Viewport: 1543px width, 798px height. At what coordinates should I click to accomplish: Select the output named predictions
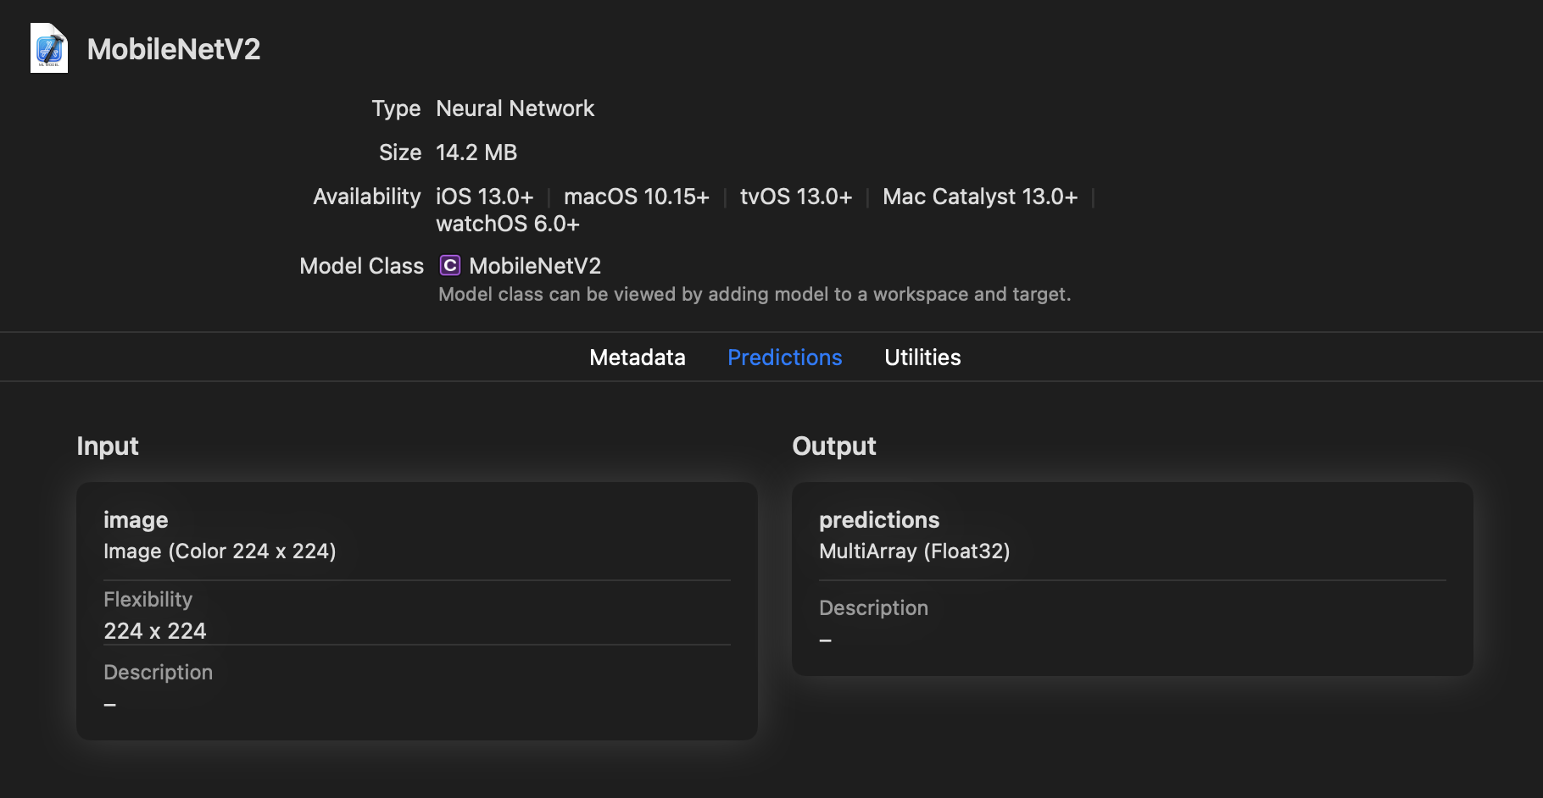click(879, 520)
